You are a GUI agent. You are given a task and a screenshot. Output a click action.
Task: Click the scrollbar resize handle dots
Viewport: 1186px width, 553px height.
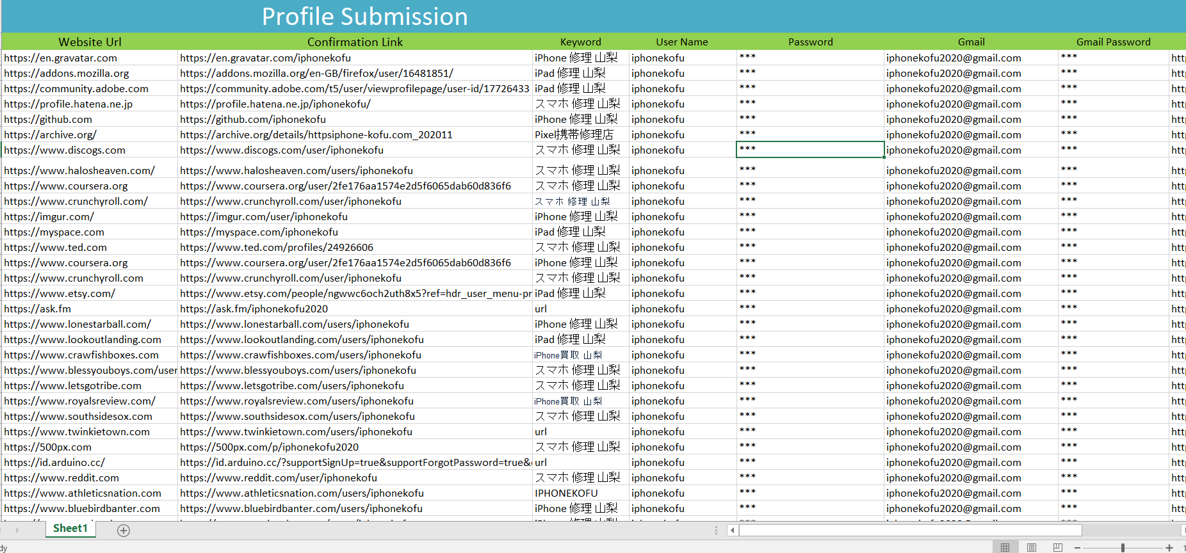716,530
